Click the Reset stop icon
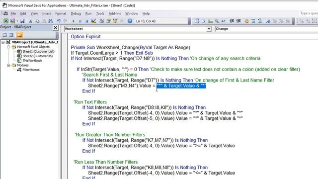The width and height of the screenshot is (318, 179). [x=86, y=21]
